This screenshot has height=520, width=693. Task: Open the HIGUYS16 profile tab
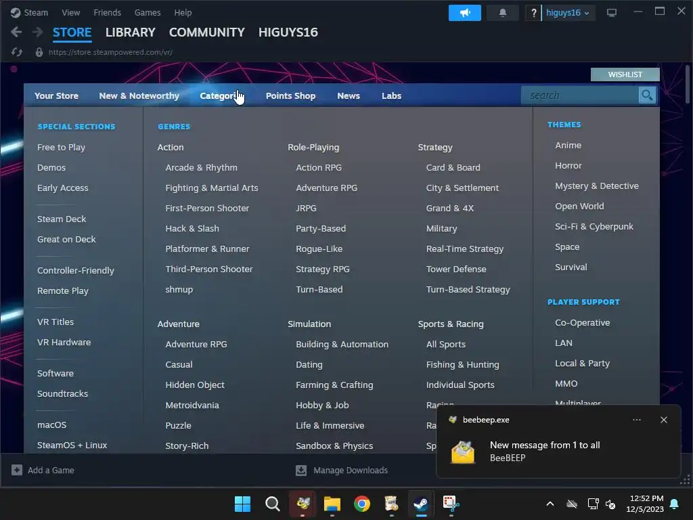click(x=288, y=32)
